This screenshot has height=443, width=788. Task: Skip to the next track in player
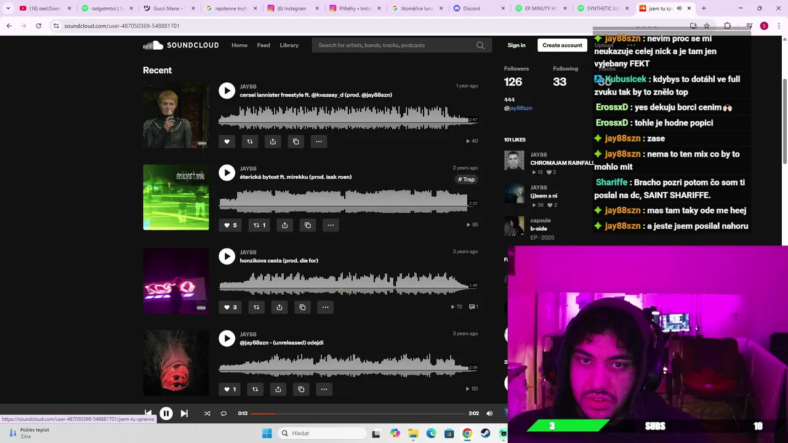click(x=184, y=413)
